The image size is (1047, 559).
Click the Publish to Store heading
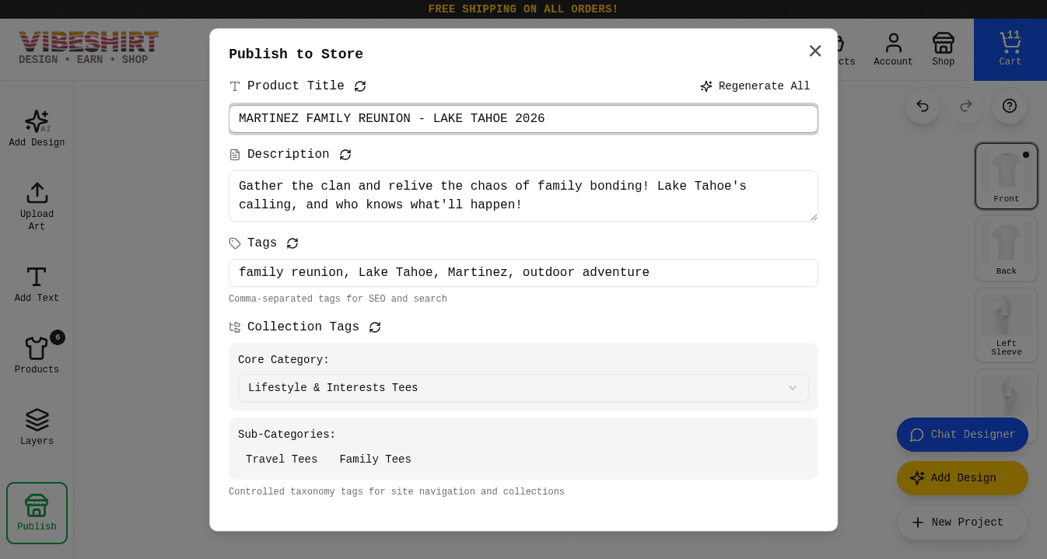point(296,54)
